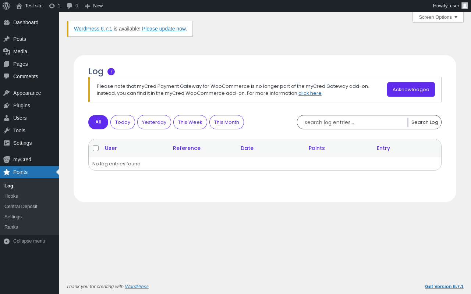Click the Posts pushpin icon
This screenshot has height=294, width=471.
click(x=7, y=39)
